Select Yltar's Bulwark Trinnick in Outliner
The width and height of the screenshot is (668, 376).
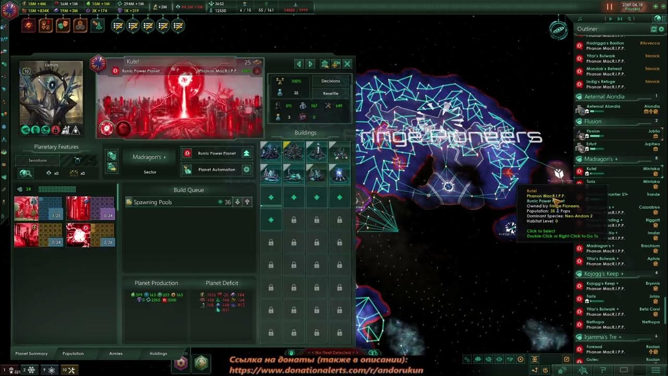pyautogui.click(x=619, y=58)
